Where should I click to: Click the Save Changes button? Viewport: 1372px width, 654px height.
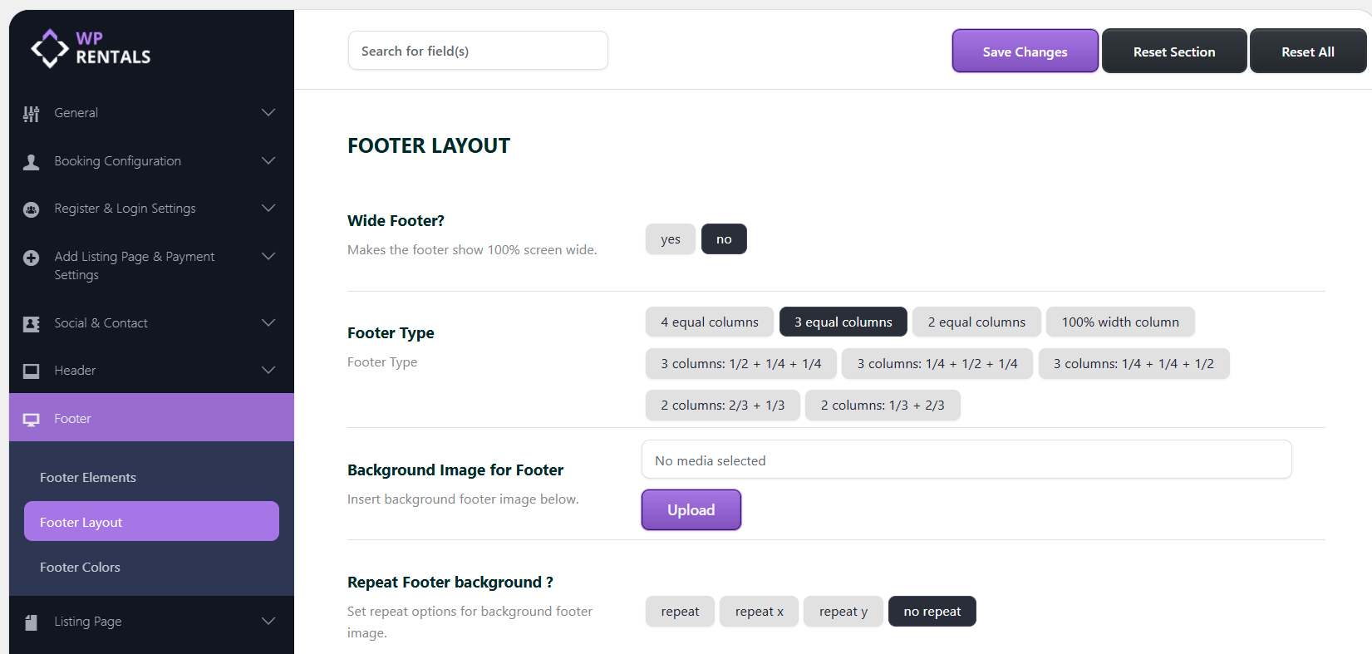tap(1025, 52)
